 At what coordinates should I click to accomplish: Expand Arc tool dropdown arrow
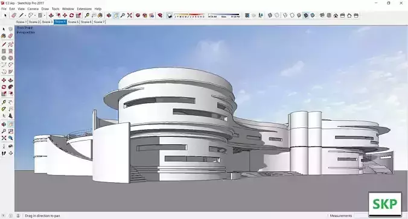(35, 16)
